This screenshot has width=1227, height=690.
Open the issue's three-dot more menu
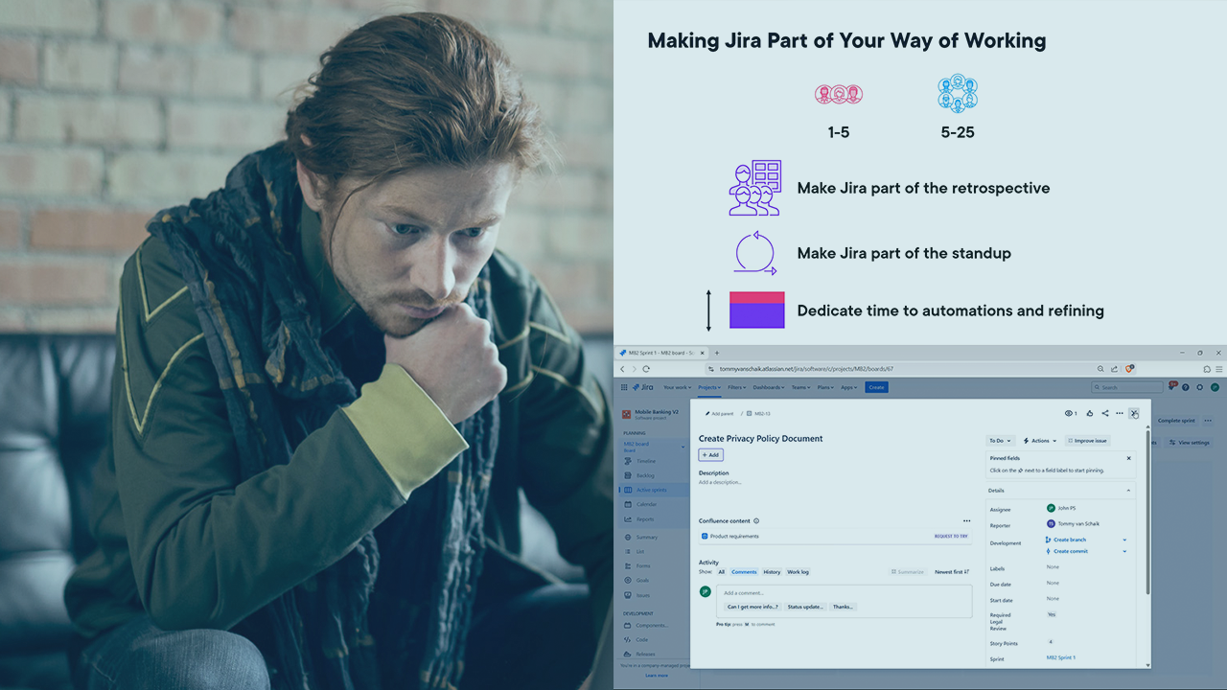point(1119,414)
